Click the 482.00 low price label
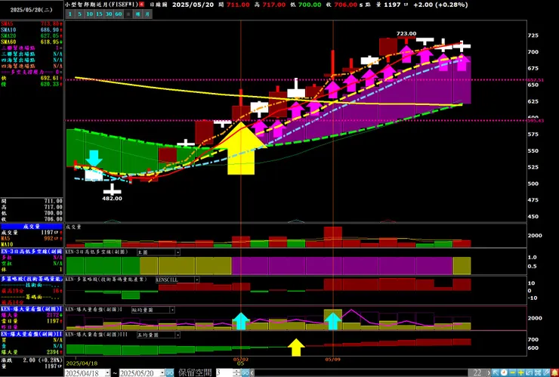Image resolution: width=559 pixels, height=377 pixels. tap(113, 198)
